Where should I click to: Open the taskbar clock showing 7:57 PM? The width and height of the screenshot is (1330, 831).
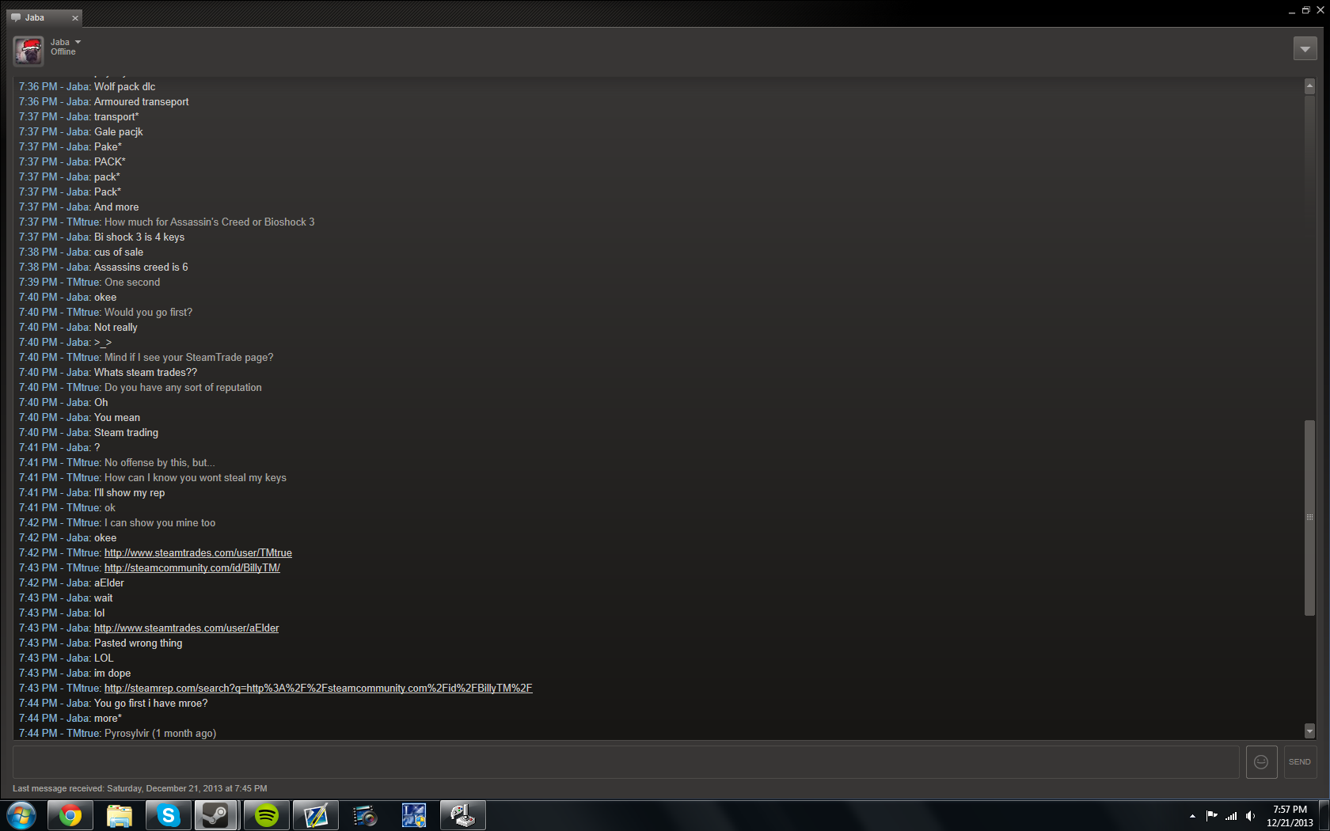[1290, 816]
